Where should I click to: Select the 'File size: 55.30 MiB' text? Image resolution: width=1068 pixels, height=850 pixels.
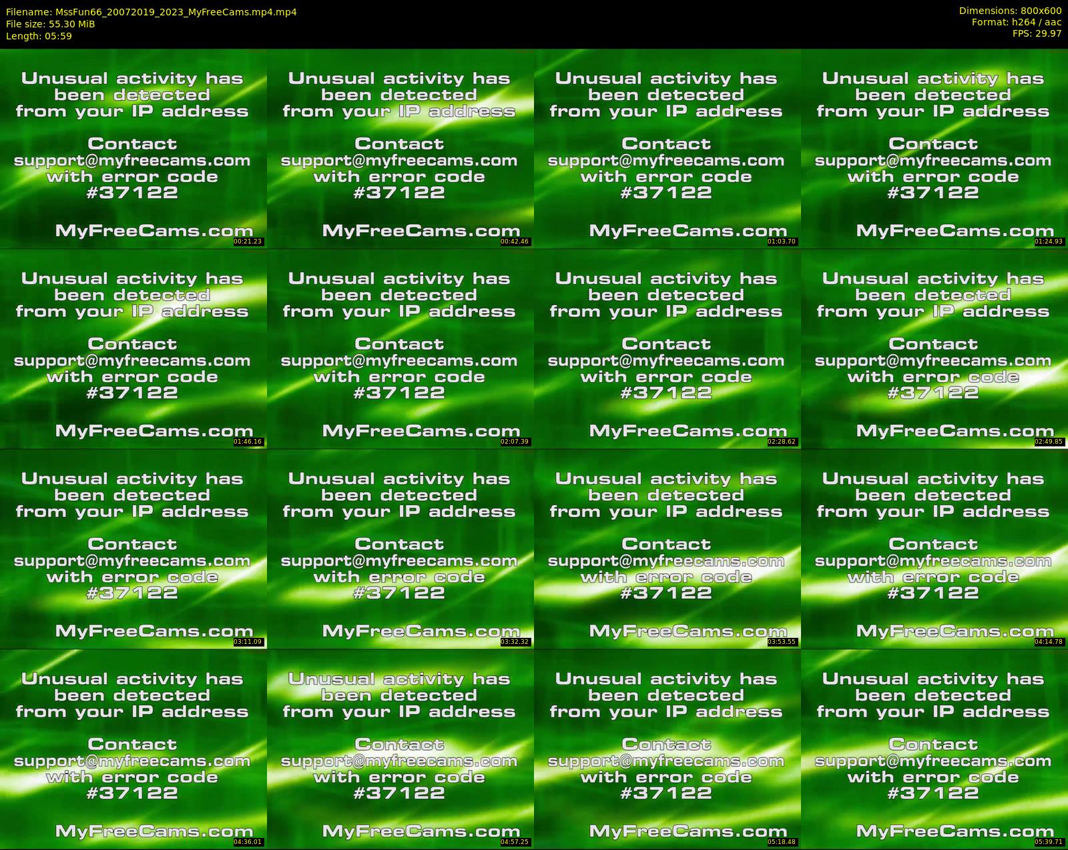pyautogui.click(x=51, y=24)
